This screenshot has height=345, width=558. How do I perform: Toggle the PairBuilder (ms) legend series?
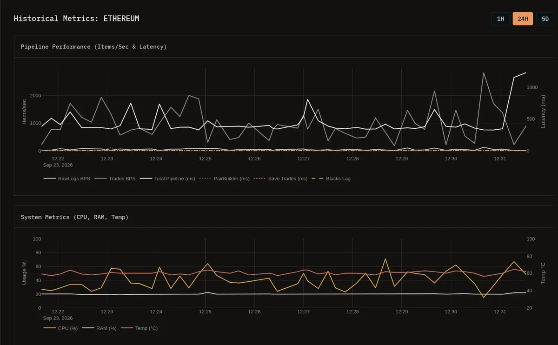point(225,179)
